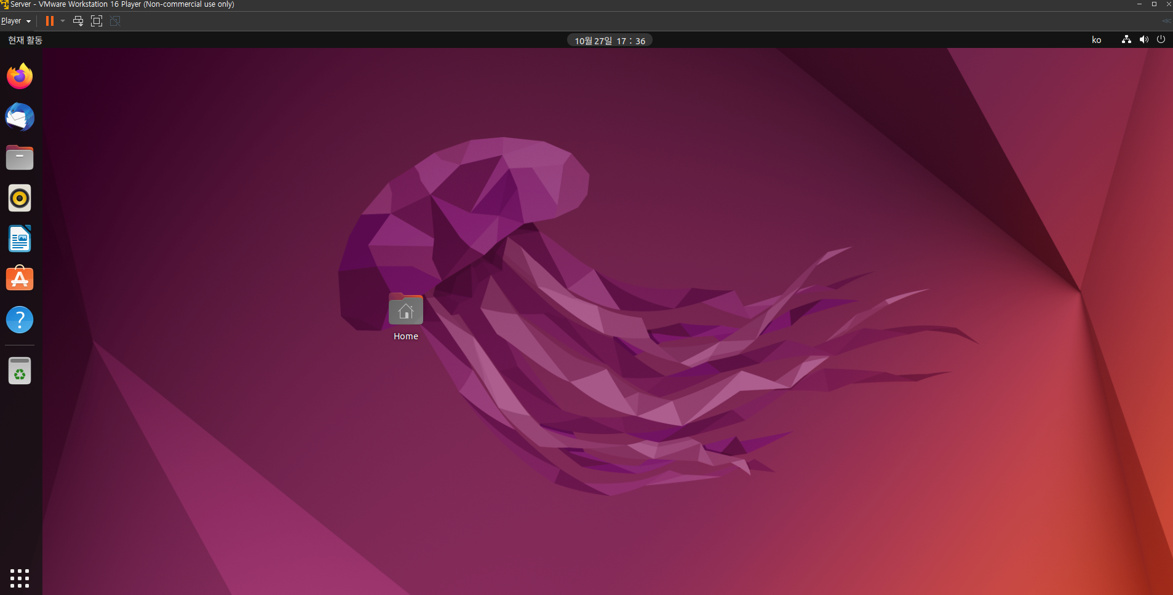Open the Help icon in the dock
Viewport: 1173px width, 595px height.
[x=20, y=320]
